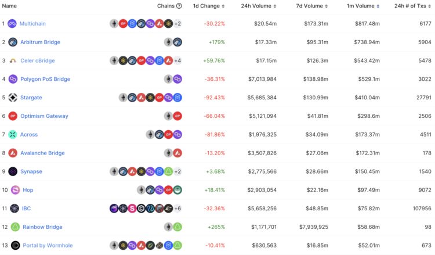This screenshot has height=255, width=435.
Task: Click the Celer cBridge logo icon
Action: click(13, 60)
